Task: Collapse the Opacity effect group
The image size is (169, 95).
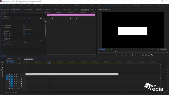Action: click(x=1, y=37)
